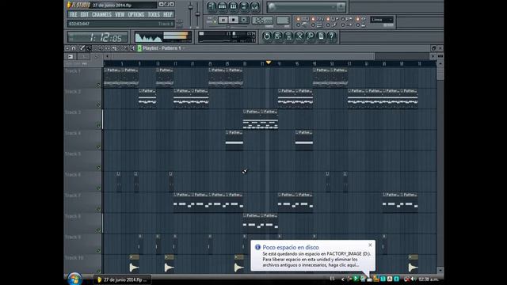Click the Track 1 label
Image resolution: width=507 pixels, height=285 pixels.
pos(72,71)
